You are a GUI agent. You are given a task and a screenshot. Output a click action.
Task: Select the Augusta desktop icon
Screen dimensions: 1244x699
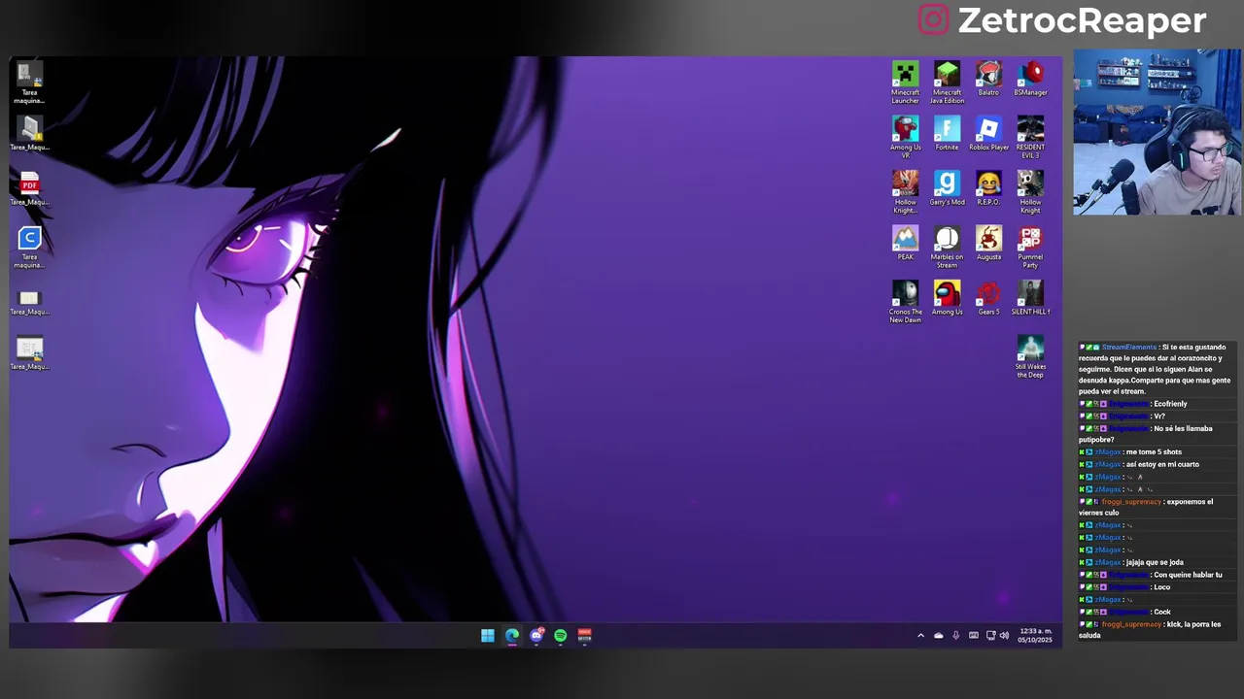click(x=988, y=244)
